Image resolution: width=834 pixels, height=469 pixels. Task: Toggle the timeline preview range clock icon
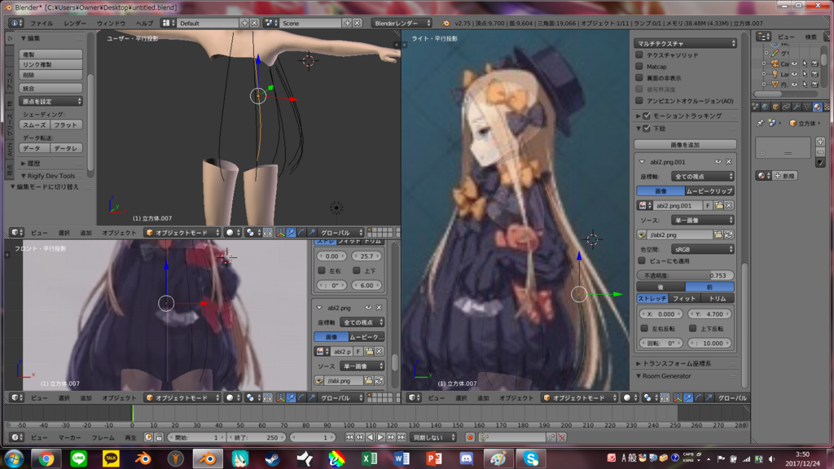pyautogui.click(x=148, y=437)
